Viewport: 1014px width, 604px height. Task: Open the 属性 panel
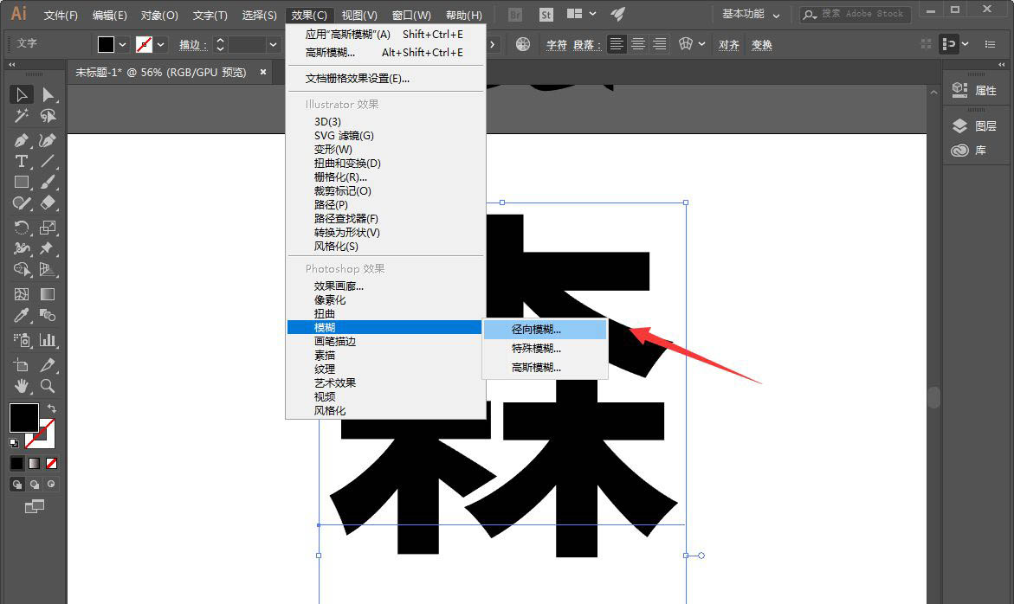click(x=975, y=91)
